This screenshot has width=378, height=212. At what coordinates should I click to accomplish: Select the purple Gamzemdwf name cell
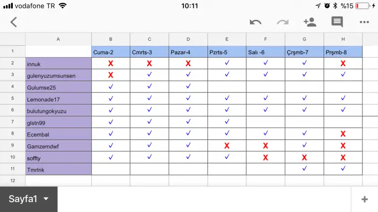58,146
